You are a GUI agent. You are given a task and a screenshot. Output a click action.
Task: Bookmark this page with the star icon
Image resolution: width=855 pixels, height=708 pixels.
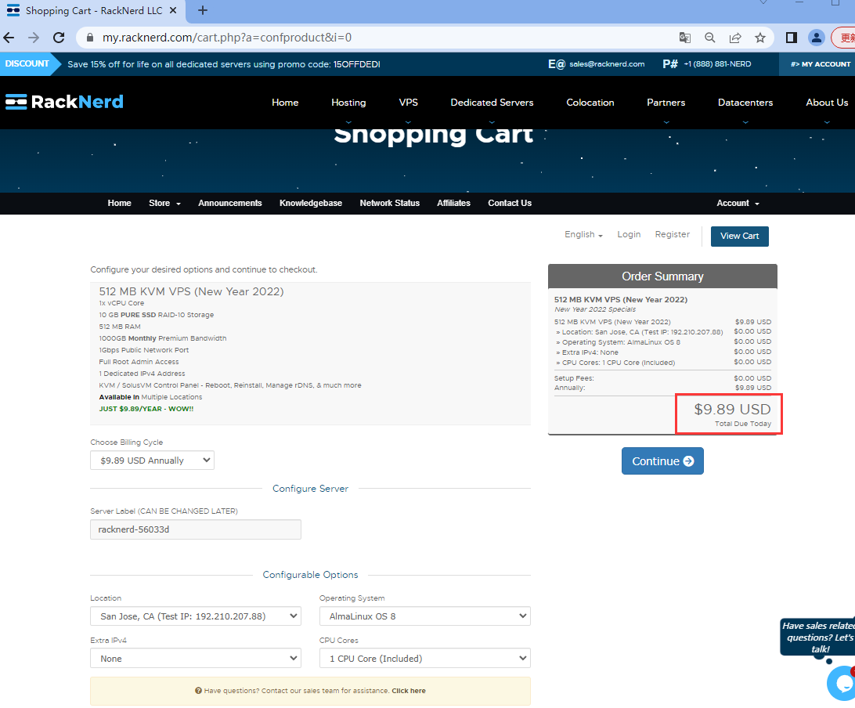coord(760,38)
